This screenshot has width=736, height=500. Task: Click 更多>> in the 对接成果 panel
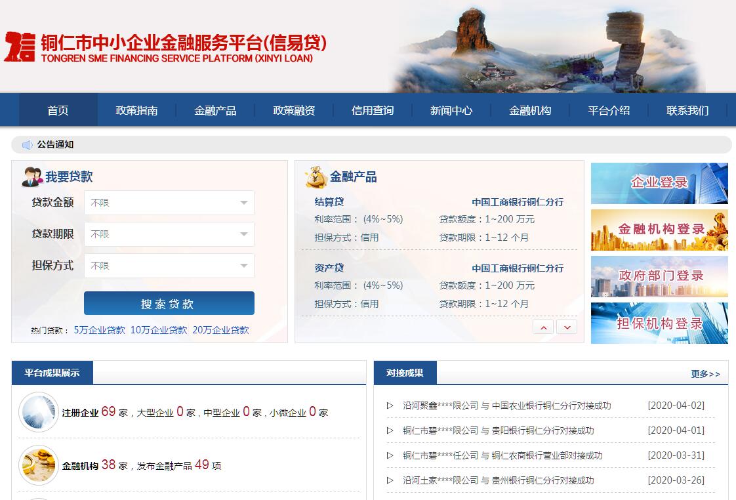pyautogui.click(x=705, y=374)
